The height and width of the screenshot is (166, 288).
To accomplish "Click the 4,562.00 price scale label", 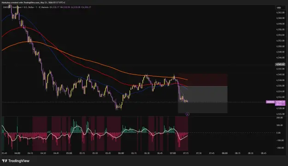I will (x=280, y=12).
